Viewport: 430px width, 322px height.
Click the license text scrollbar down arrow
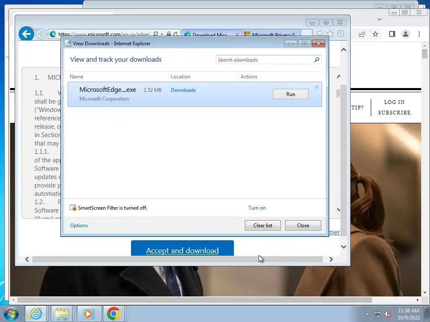click(x=338, y=210)
